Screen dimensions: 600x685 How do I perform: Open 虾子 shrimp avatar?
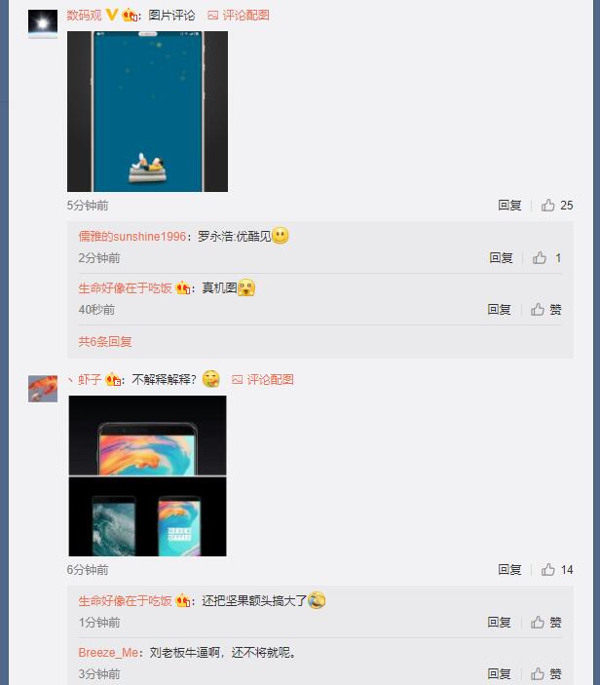coord(43,389)
